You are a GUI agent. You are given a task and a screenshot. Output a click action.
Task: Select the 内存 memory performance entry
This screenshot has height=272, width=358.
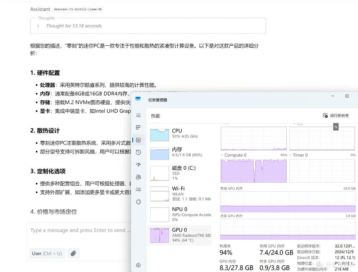pos(179,153)
